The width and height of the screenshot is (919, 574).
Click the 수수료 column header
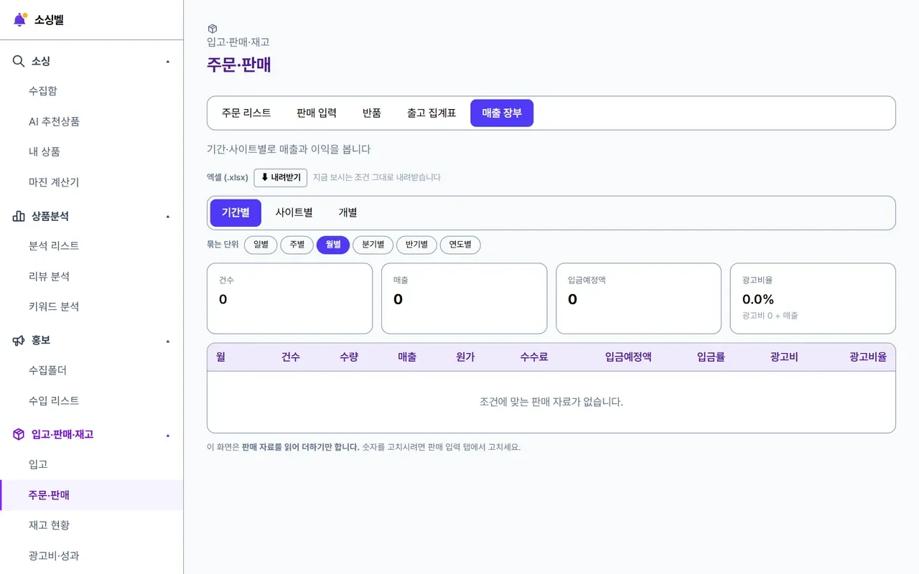534,357
